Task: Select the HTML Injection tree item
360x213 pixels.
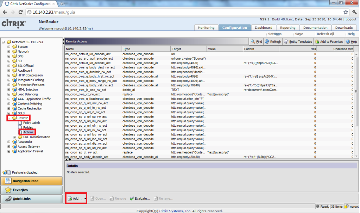Action: (27, 89)
